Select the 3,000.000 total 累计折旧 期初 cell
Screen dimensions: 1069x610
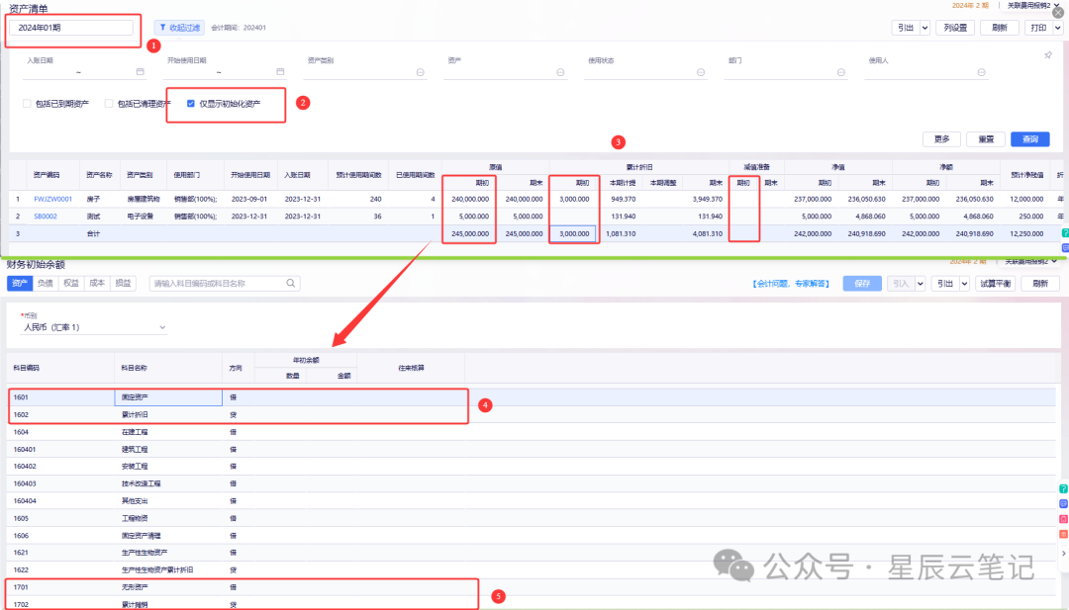tap(573, 233)
